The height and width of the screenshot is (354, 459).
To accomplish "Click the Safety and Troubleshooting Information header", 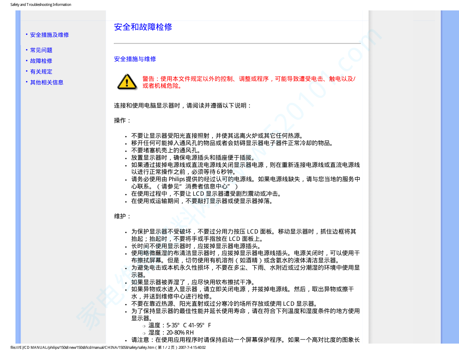I will pos(41,5).
